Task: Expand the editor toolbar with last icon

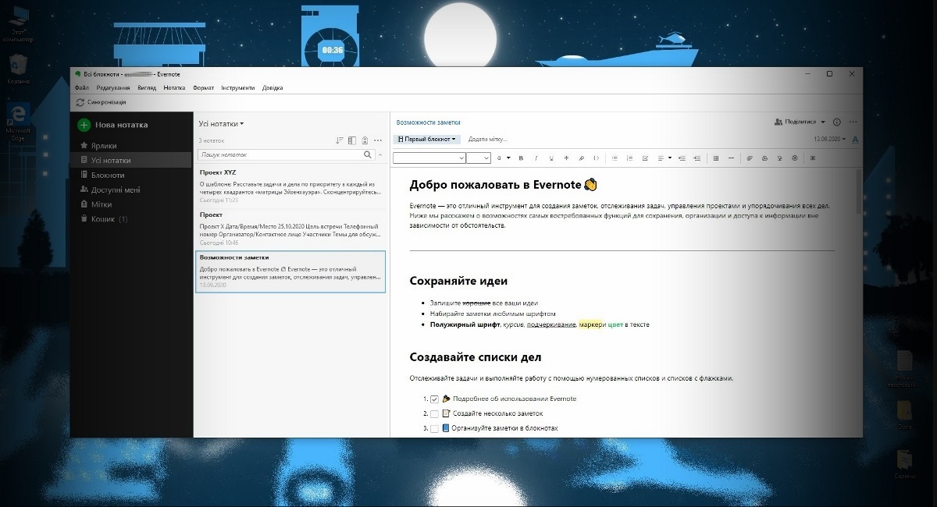Action: click(812, 158)
